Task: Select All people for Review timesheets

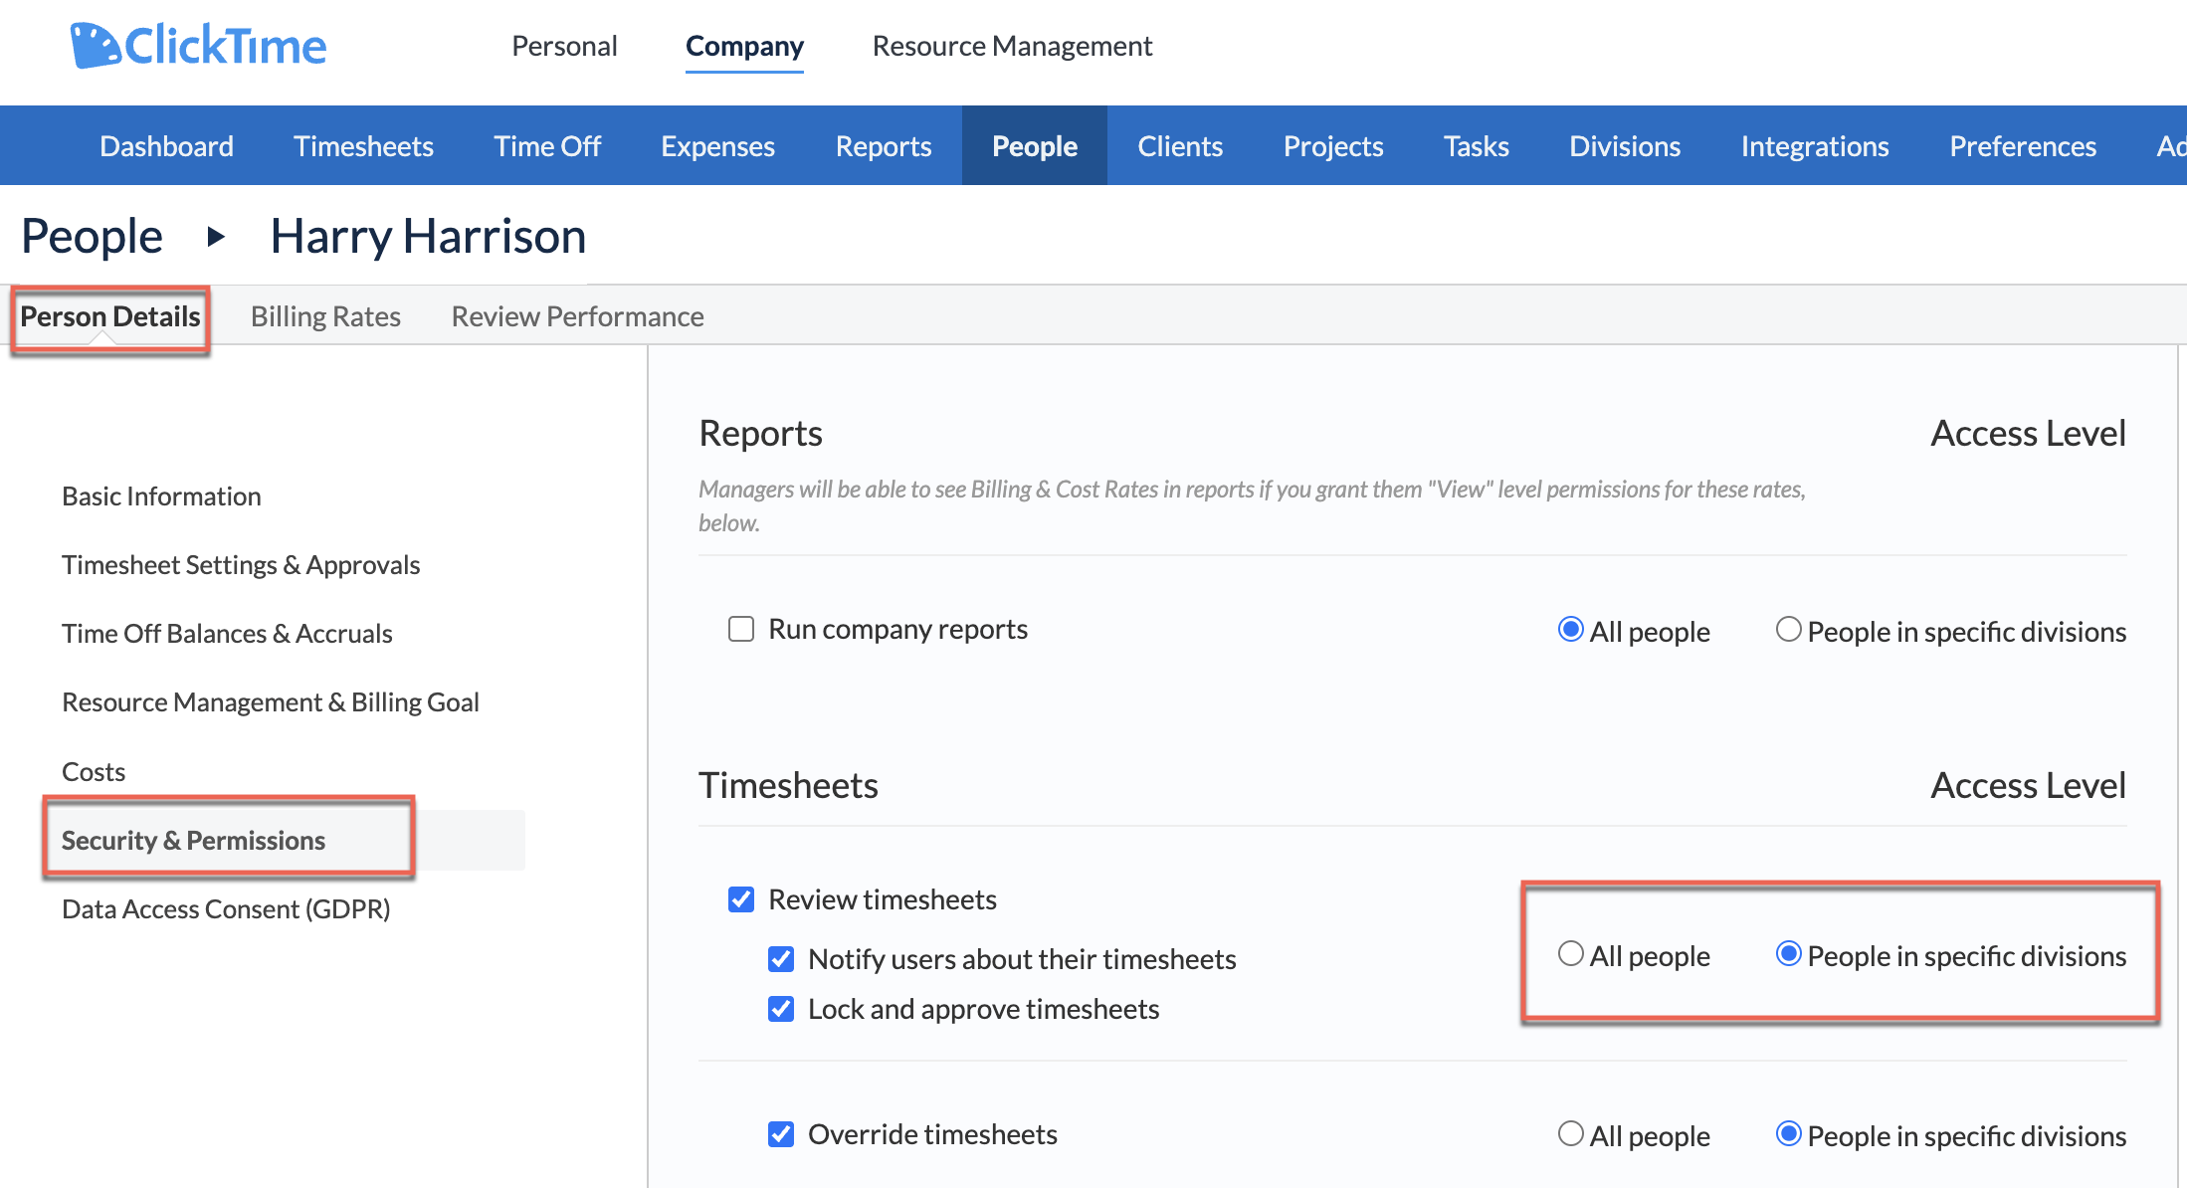Action: 1570,953
